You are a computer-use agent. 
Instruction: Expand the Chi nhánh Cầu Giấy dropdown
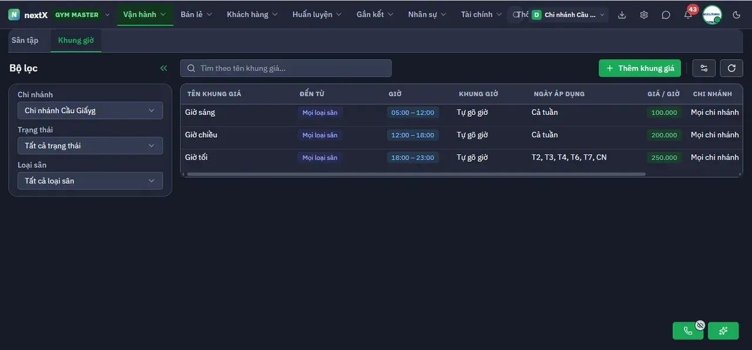(x=90, y=110)
